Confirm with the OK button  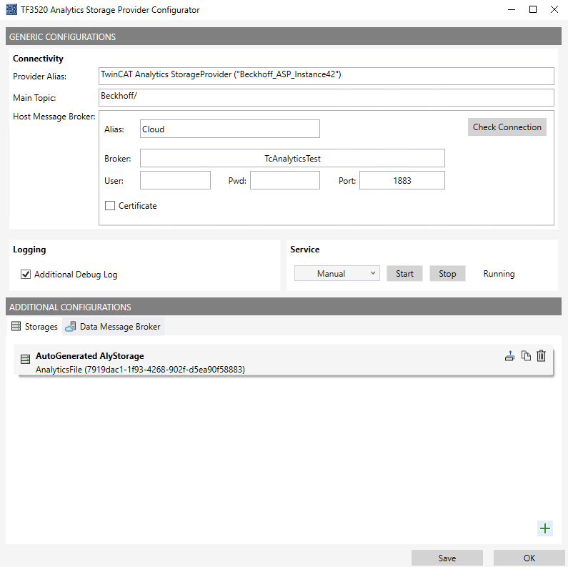[x=529, y=558]
